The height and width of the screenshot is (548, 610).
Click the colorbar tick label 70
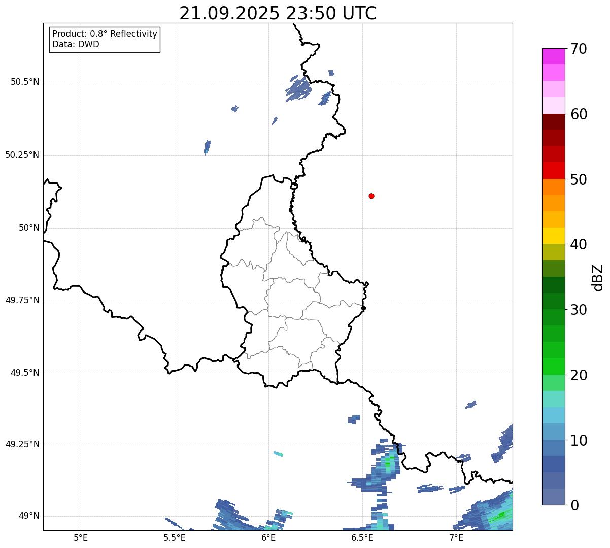click(x=579, y=49)
